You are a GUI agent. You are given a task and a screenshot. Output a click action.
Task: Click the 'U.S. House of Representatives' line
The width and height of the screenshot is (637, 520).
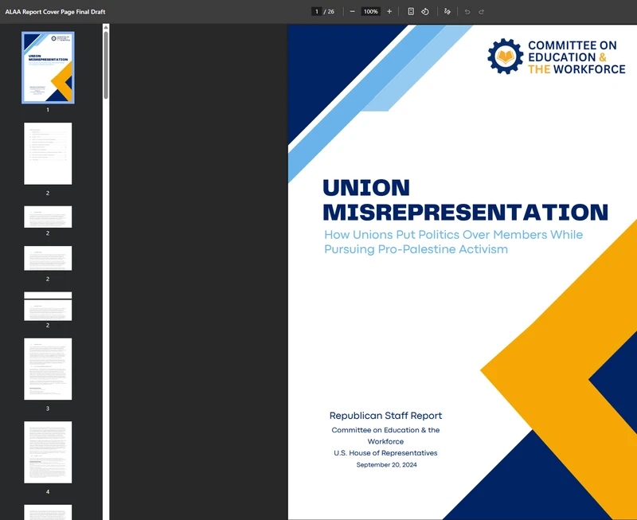click(385, 453)
